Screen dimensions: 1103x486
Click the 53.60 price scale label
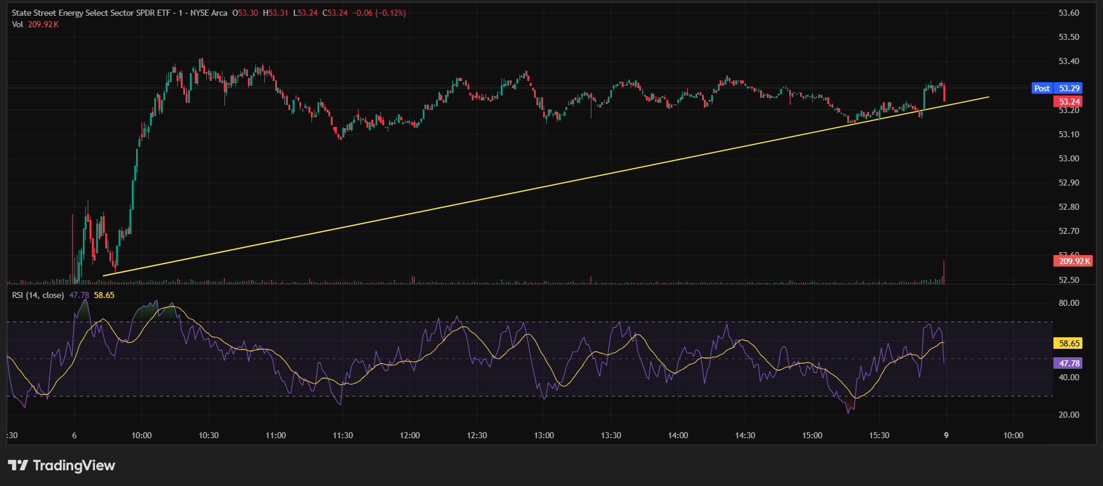pyautogui.click(x=1069, y=13)
